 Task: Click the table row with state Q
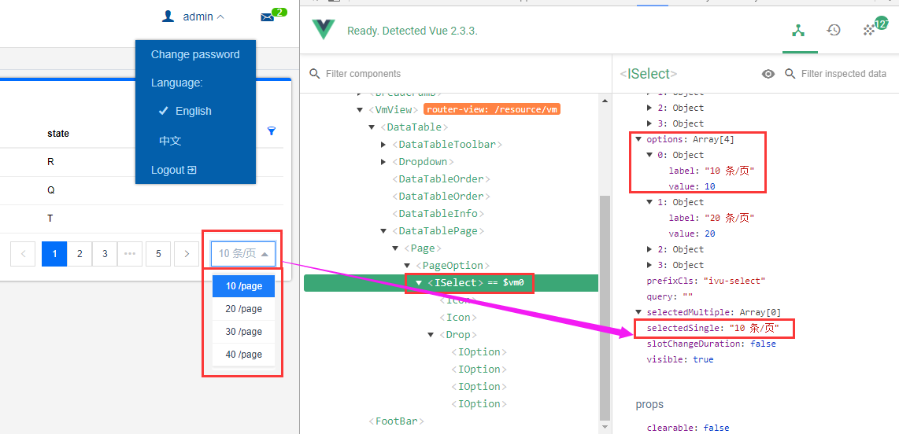coord(142,190)
